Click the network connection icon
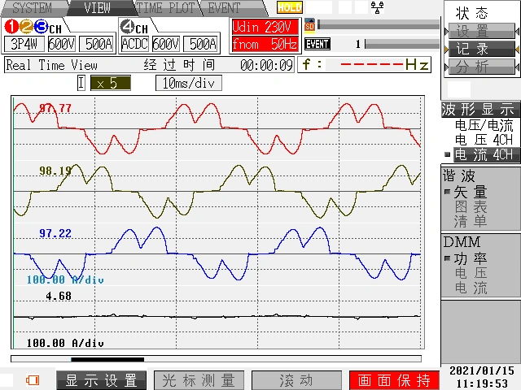This screenshot has height=390, width=521. [x=377, y=7]
